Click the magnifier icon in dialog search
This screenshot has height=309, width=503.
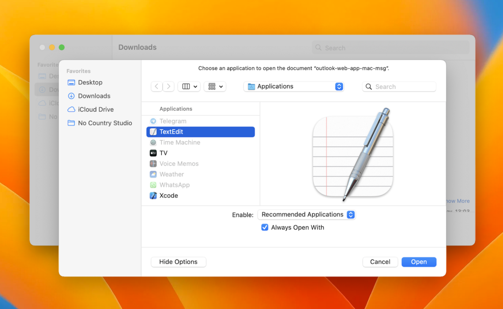coord(369,87)
